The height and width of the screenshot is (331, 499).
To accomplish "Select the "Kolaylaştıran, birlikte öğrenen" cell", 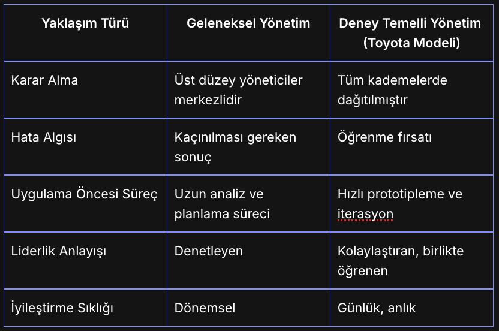I will [x=401, y=261].
